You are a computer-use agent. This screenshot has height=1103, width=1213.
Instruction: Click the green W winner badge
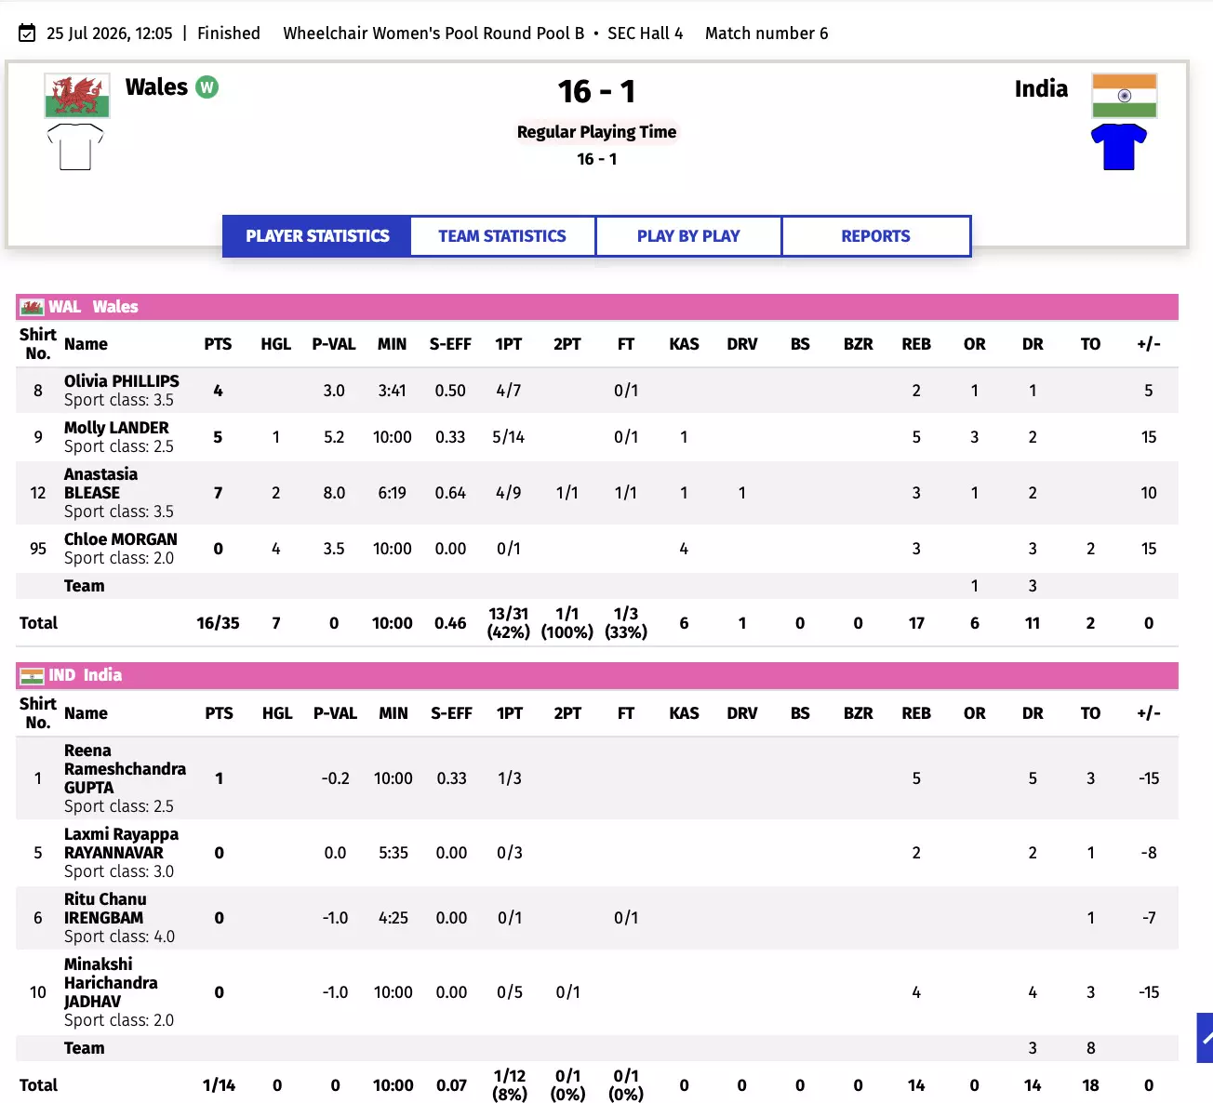pos(207,87)
